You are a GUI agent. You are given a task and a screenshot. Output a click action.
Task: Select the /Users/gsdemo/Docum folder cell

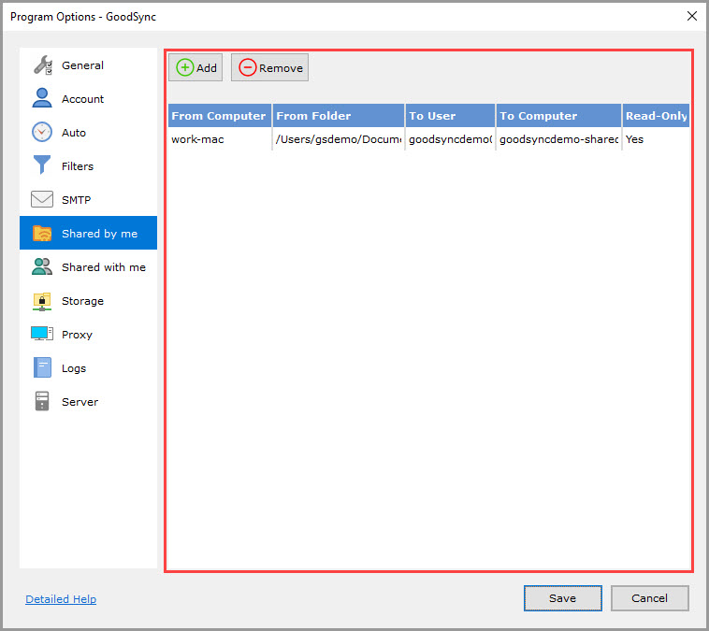(x=339, y=139)
